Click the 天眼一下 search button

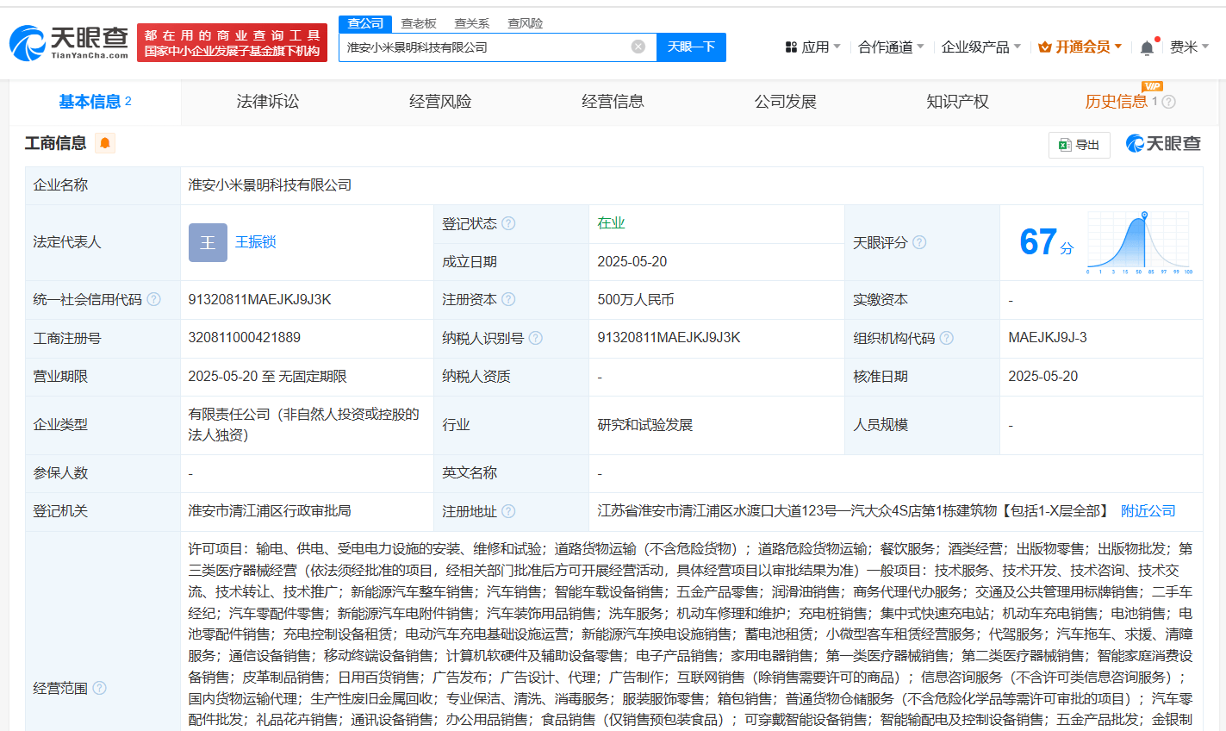point(691,47)
